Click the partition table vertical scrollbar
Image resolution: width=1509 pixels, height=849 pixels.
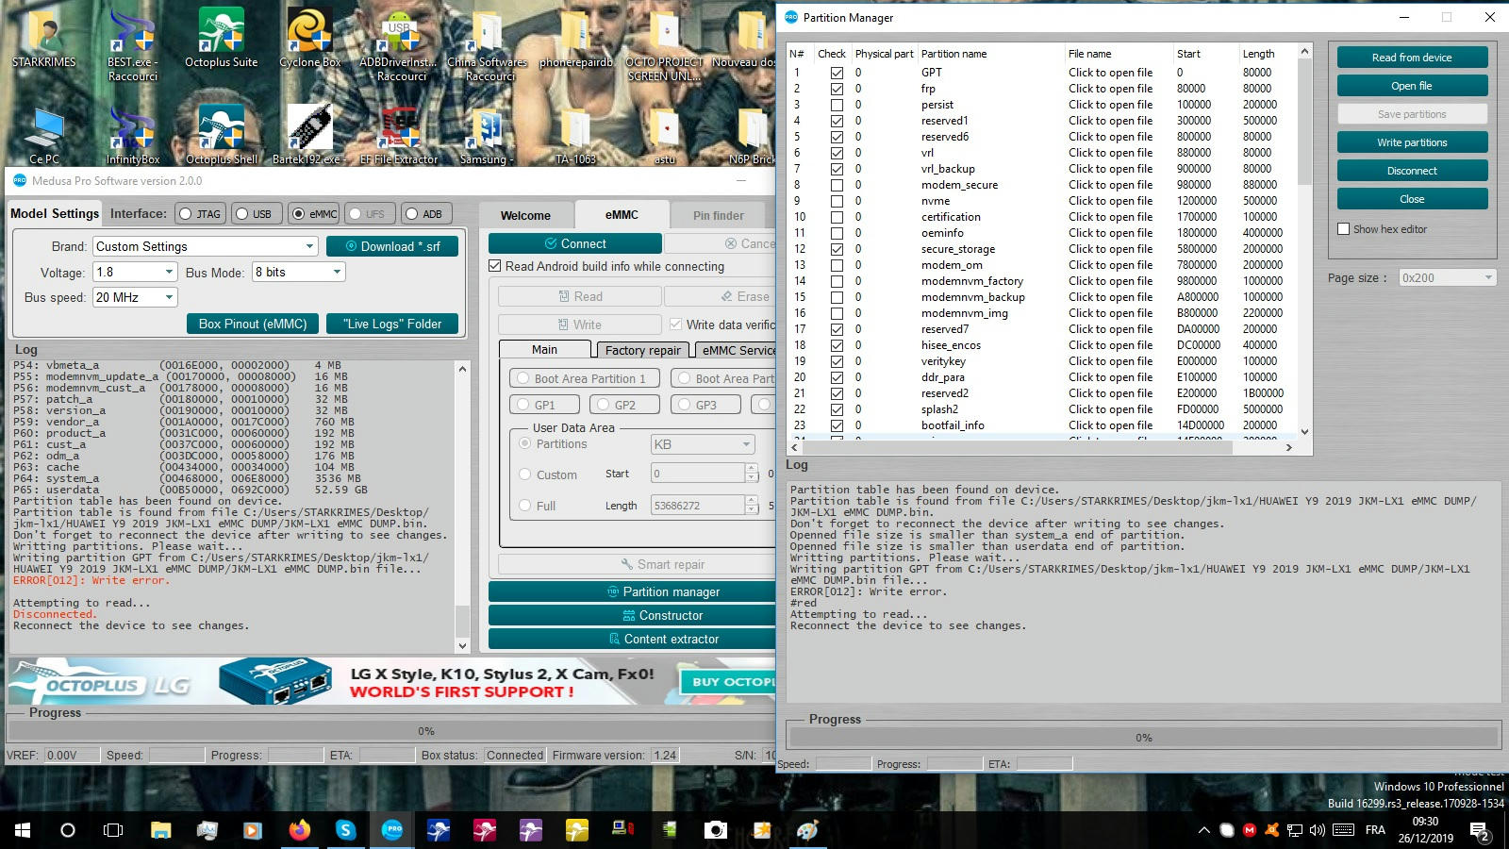coord(1304,241)
